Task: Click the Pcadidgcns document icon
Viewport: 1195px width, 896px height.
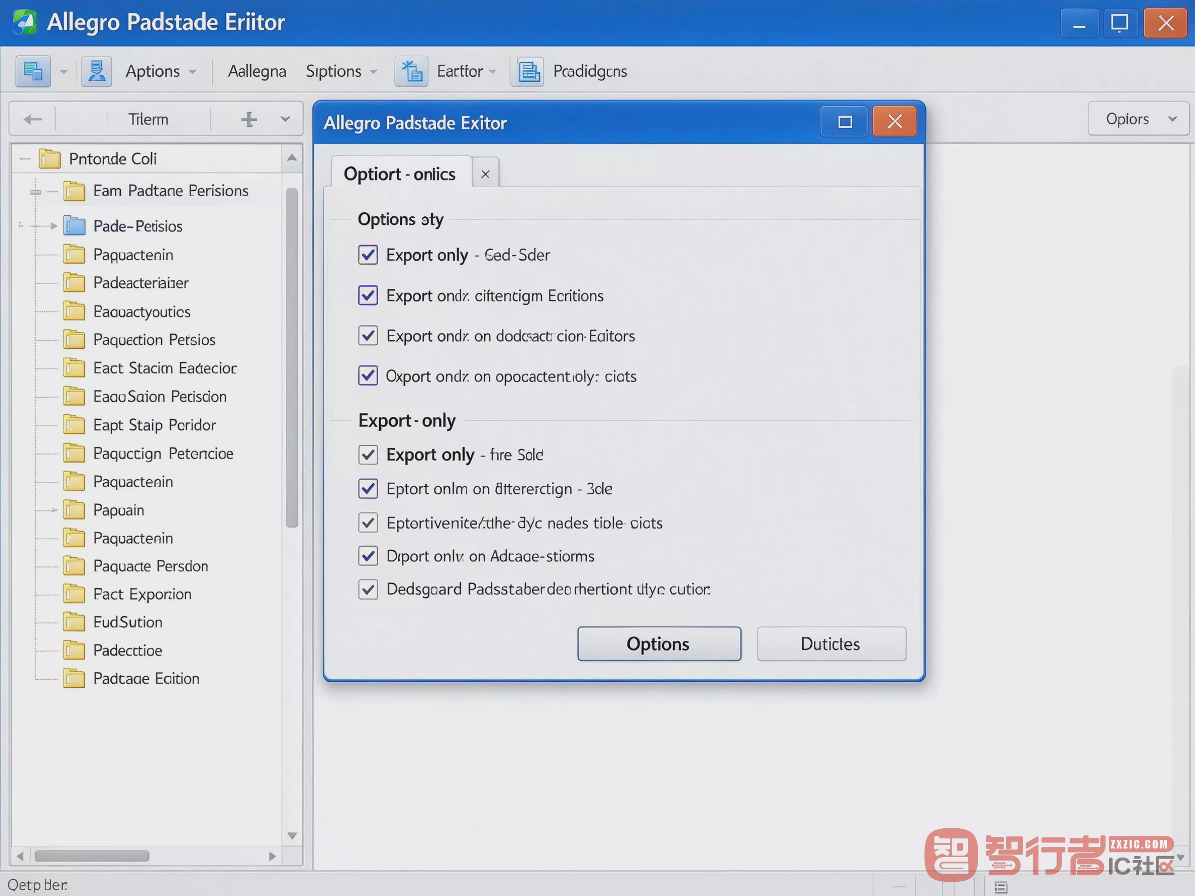Action: [x=527, y=71]
